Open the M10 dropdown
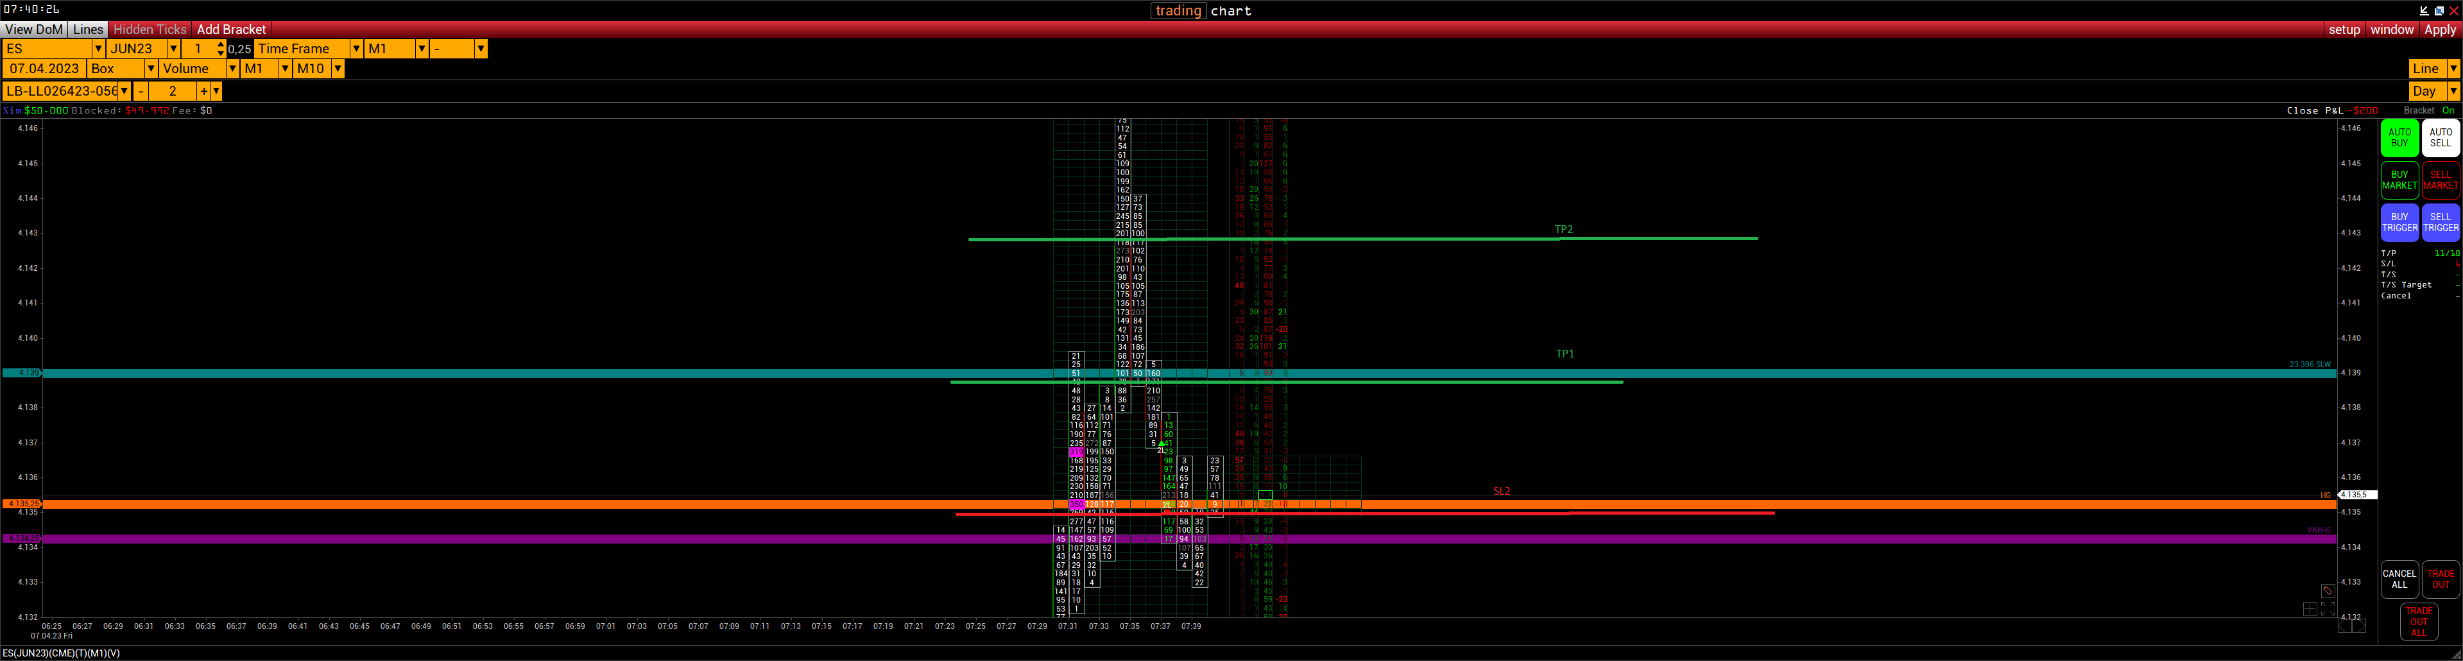The image size is (2463, 661). pyautogui.click(x=338, y=69)
